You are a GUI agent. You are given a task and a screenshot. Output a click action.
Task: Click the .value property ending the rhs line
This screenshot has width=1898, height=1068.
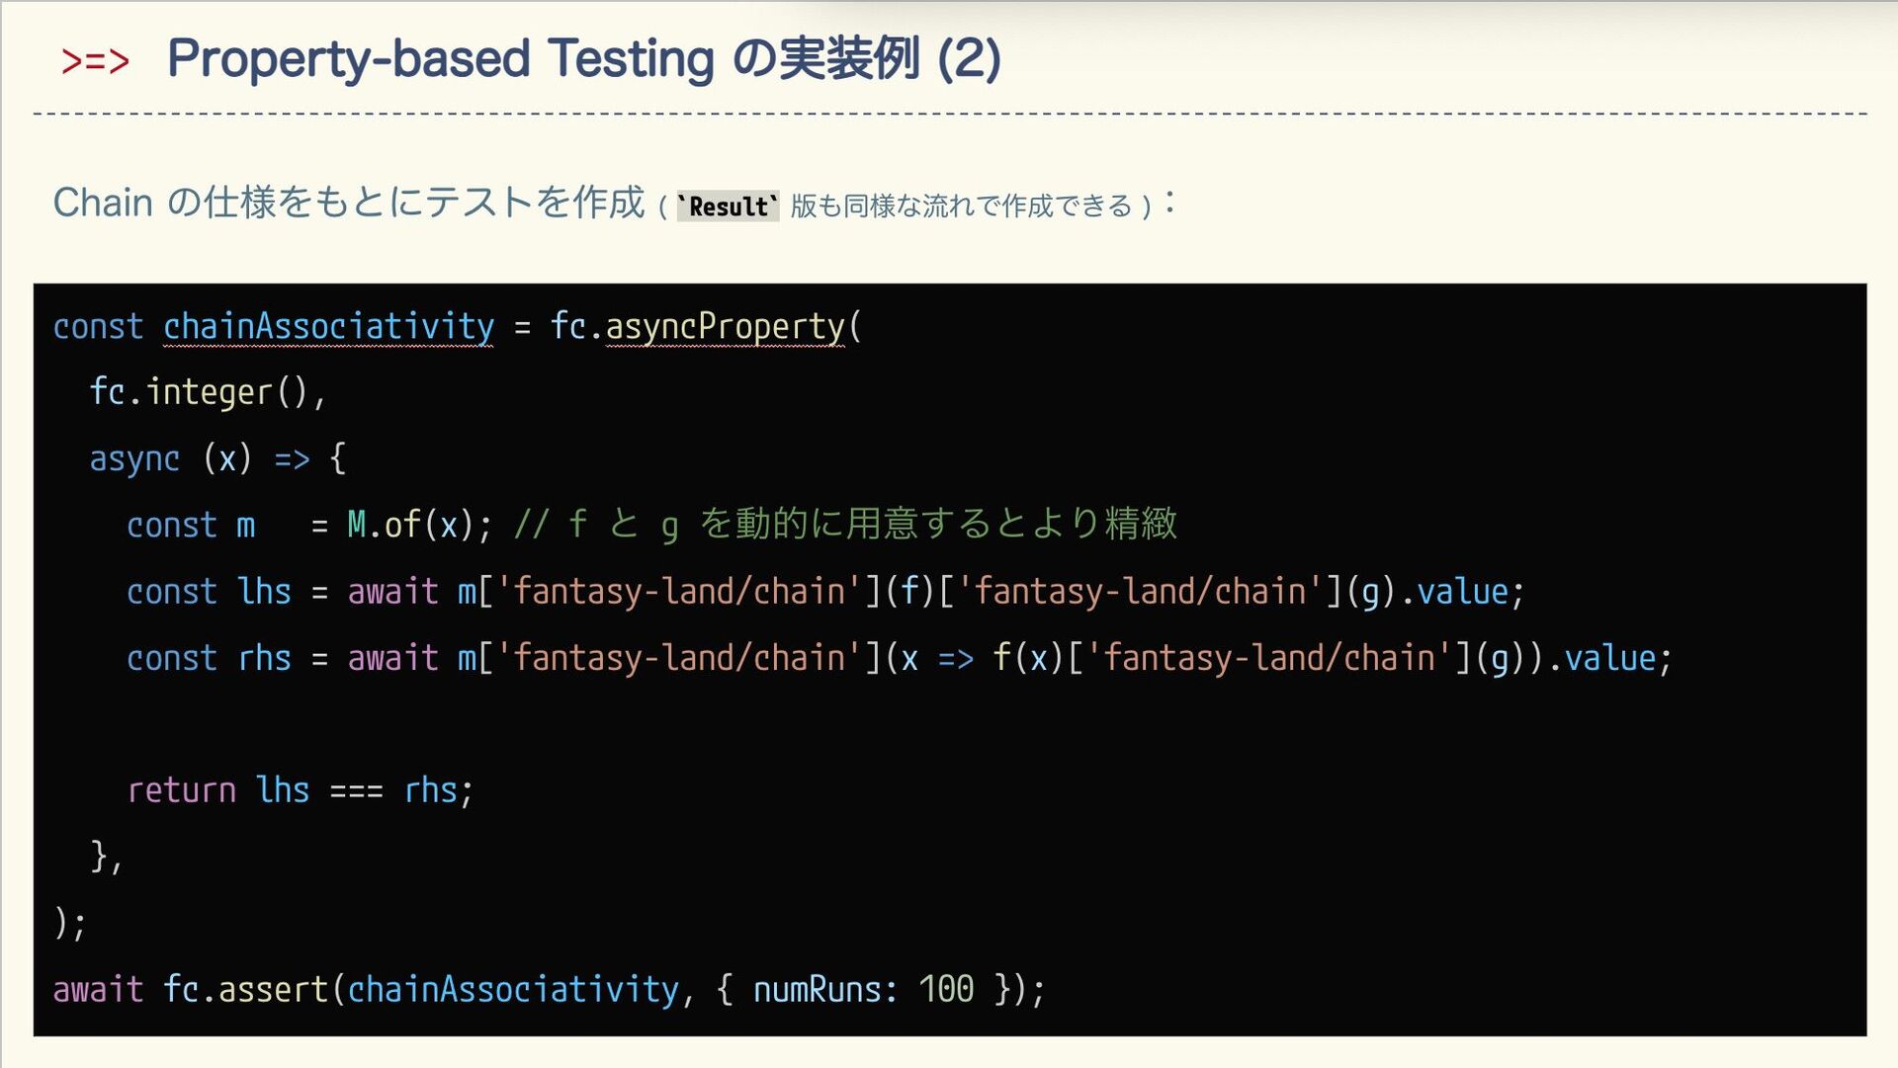tap(1608, 657)
